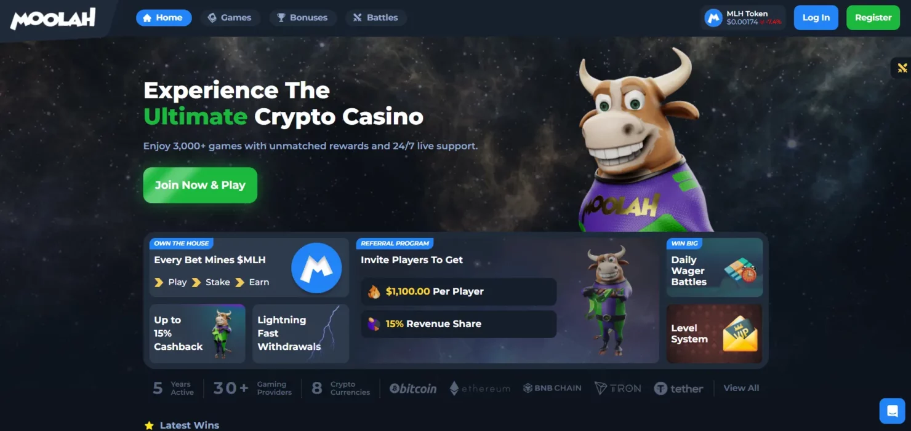Click Join Now & Play button
The image size is (911, 431).
pyautogui.click(x=200, y=185)
